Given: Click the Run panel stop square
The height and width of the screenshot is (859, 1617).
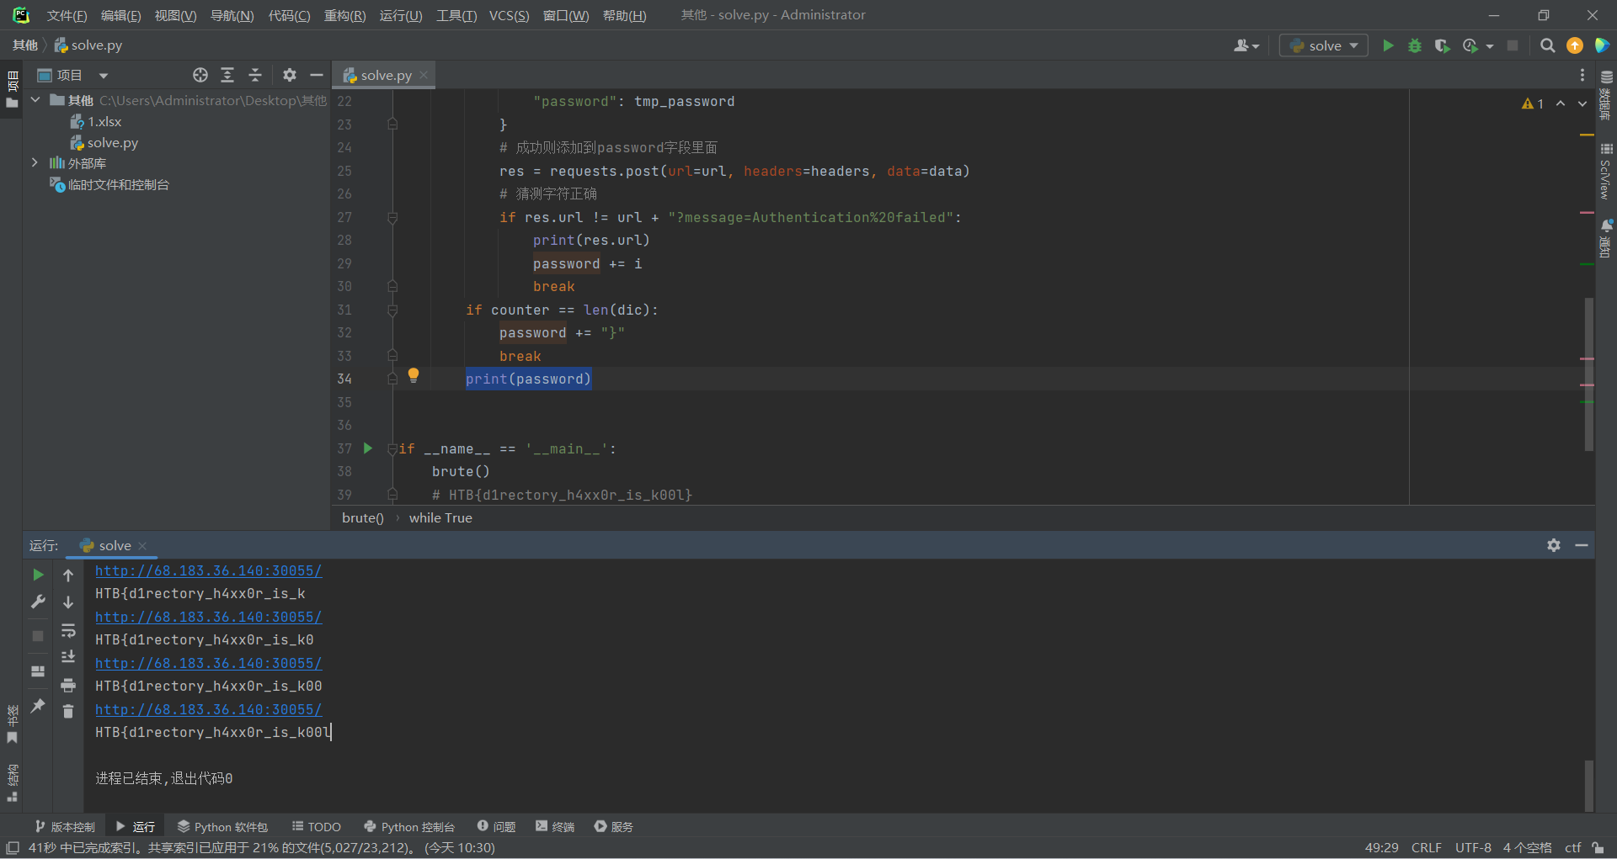Looking at the screenshot, I should [x=38, y=636].
